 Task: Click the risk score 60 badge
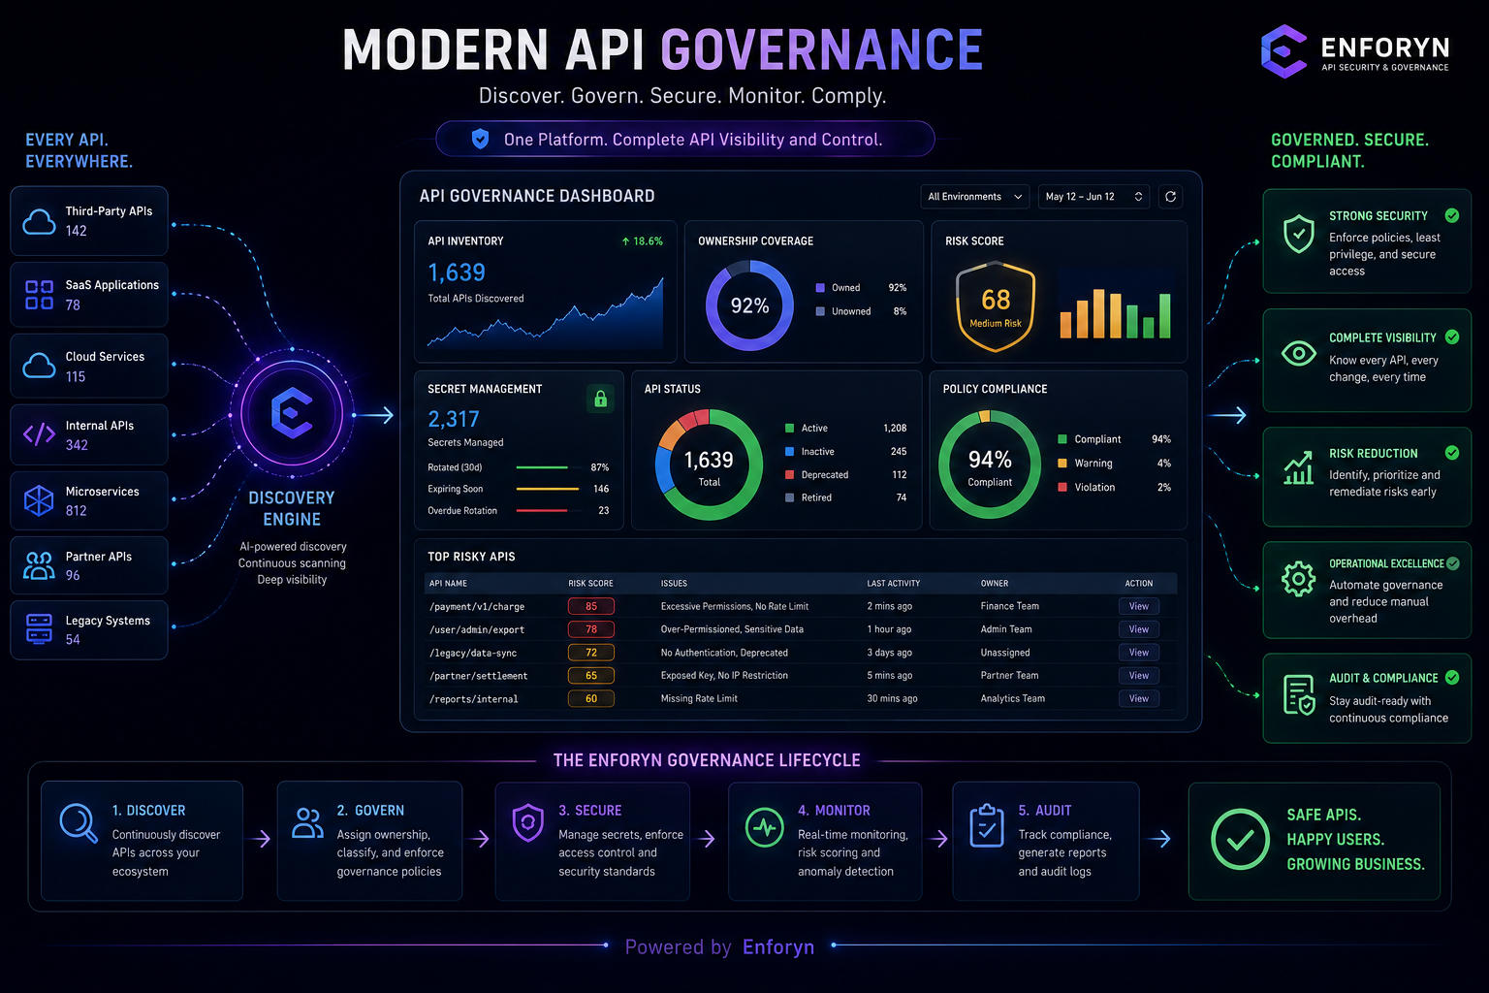[x=591, y=698]
